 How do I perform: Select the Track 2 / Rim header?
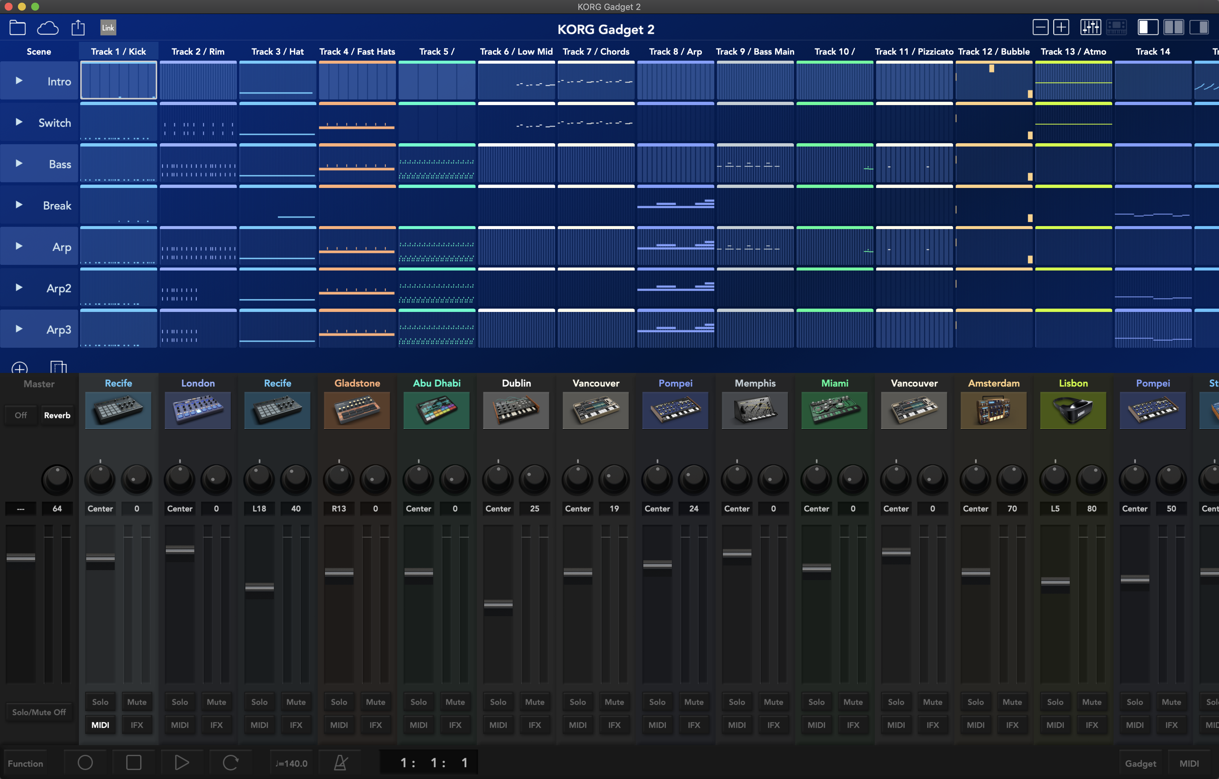pyautogui.click(x=198, y=52)
